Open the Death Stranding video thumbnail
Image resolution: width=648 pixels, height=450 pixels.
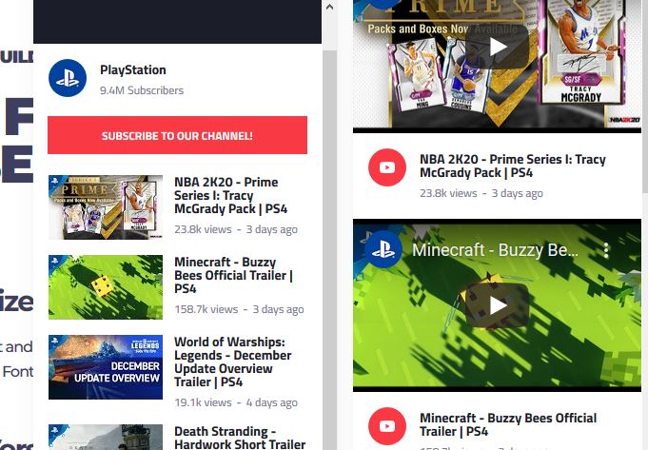click(x=106, y=438)
